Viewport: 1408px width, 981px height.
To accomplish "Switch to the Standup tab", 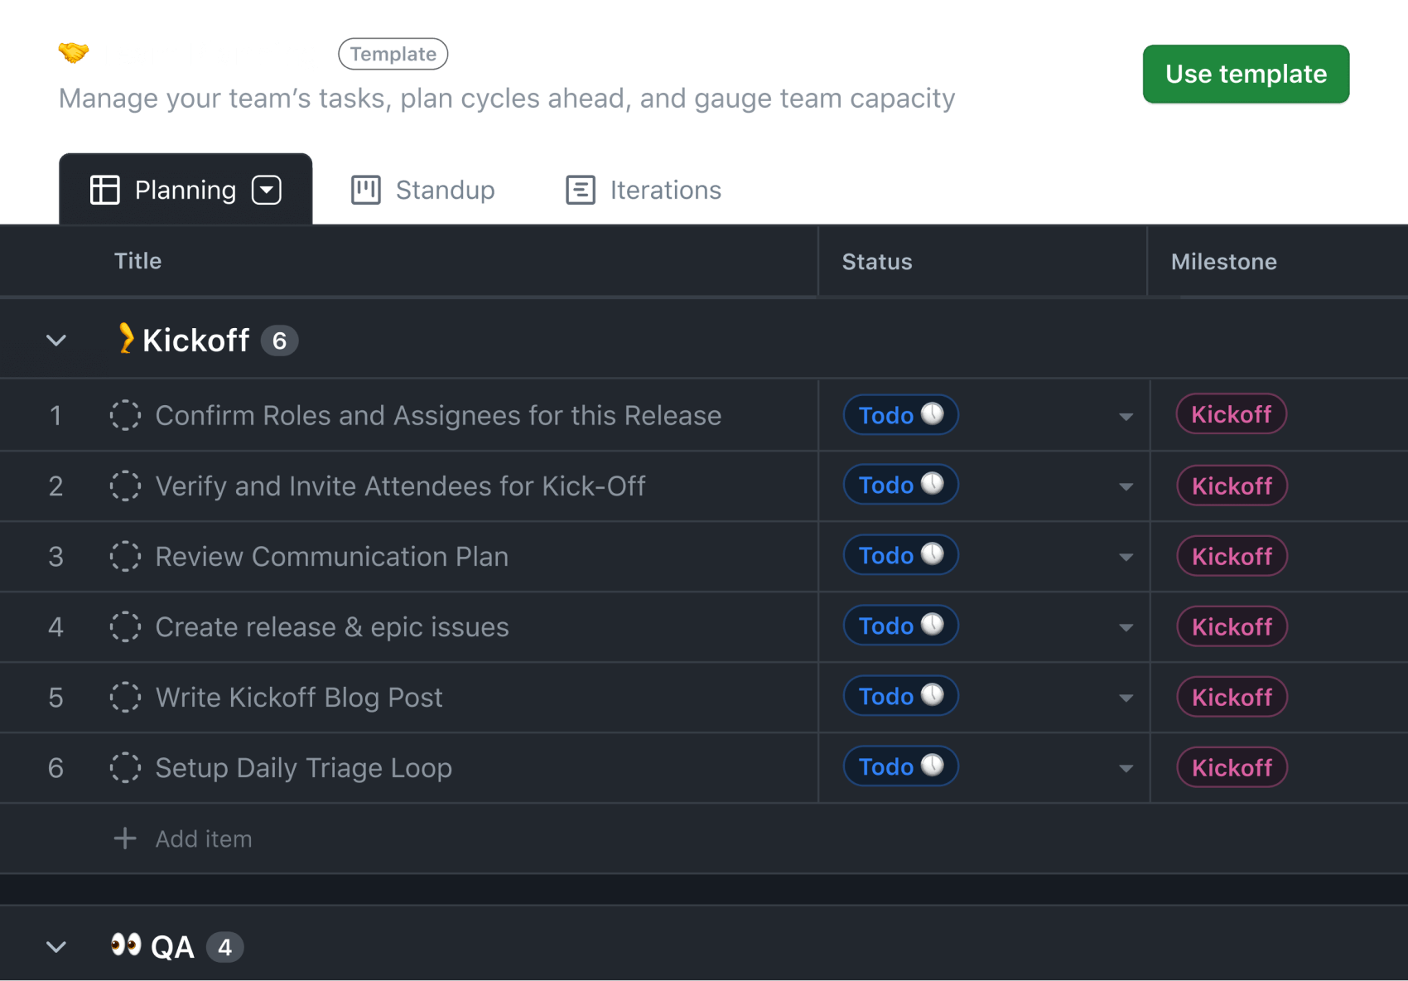I will (444, 190).
